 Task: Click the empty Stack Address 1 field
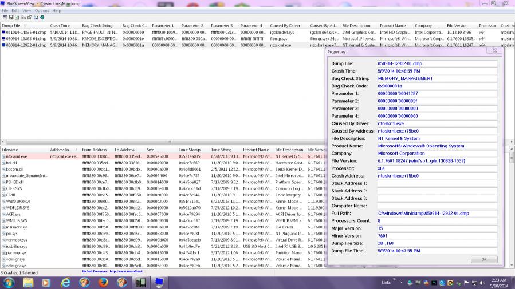(x=437, y=183)
